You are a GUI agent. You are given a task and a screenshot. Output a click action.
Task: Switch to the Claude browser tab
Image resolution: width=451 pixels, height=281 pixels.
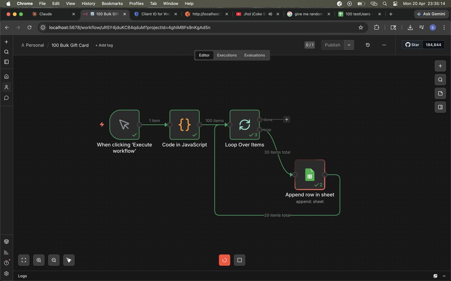pyautogui.click(x=53, y=14)
